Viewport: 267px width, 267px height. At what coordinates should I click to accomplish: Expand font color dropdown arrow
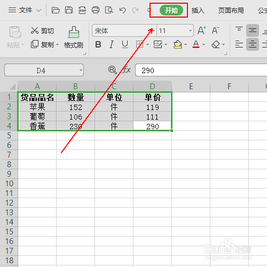pyautogui.click(x=203, y=44)
